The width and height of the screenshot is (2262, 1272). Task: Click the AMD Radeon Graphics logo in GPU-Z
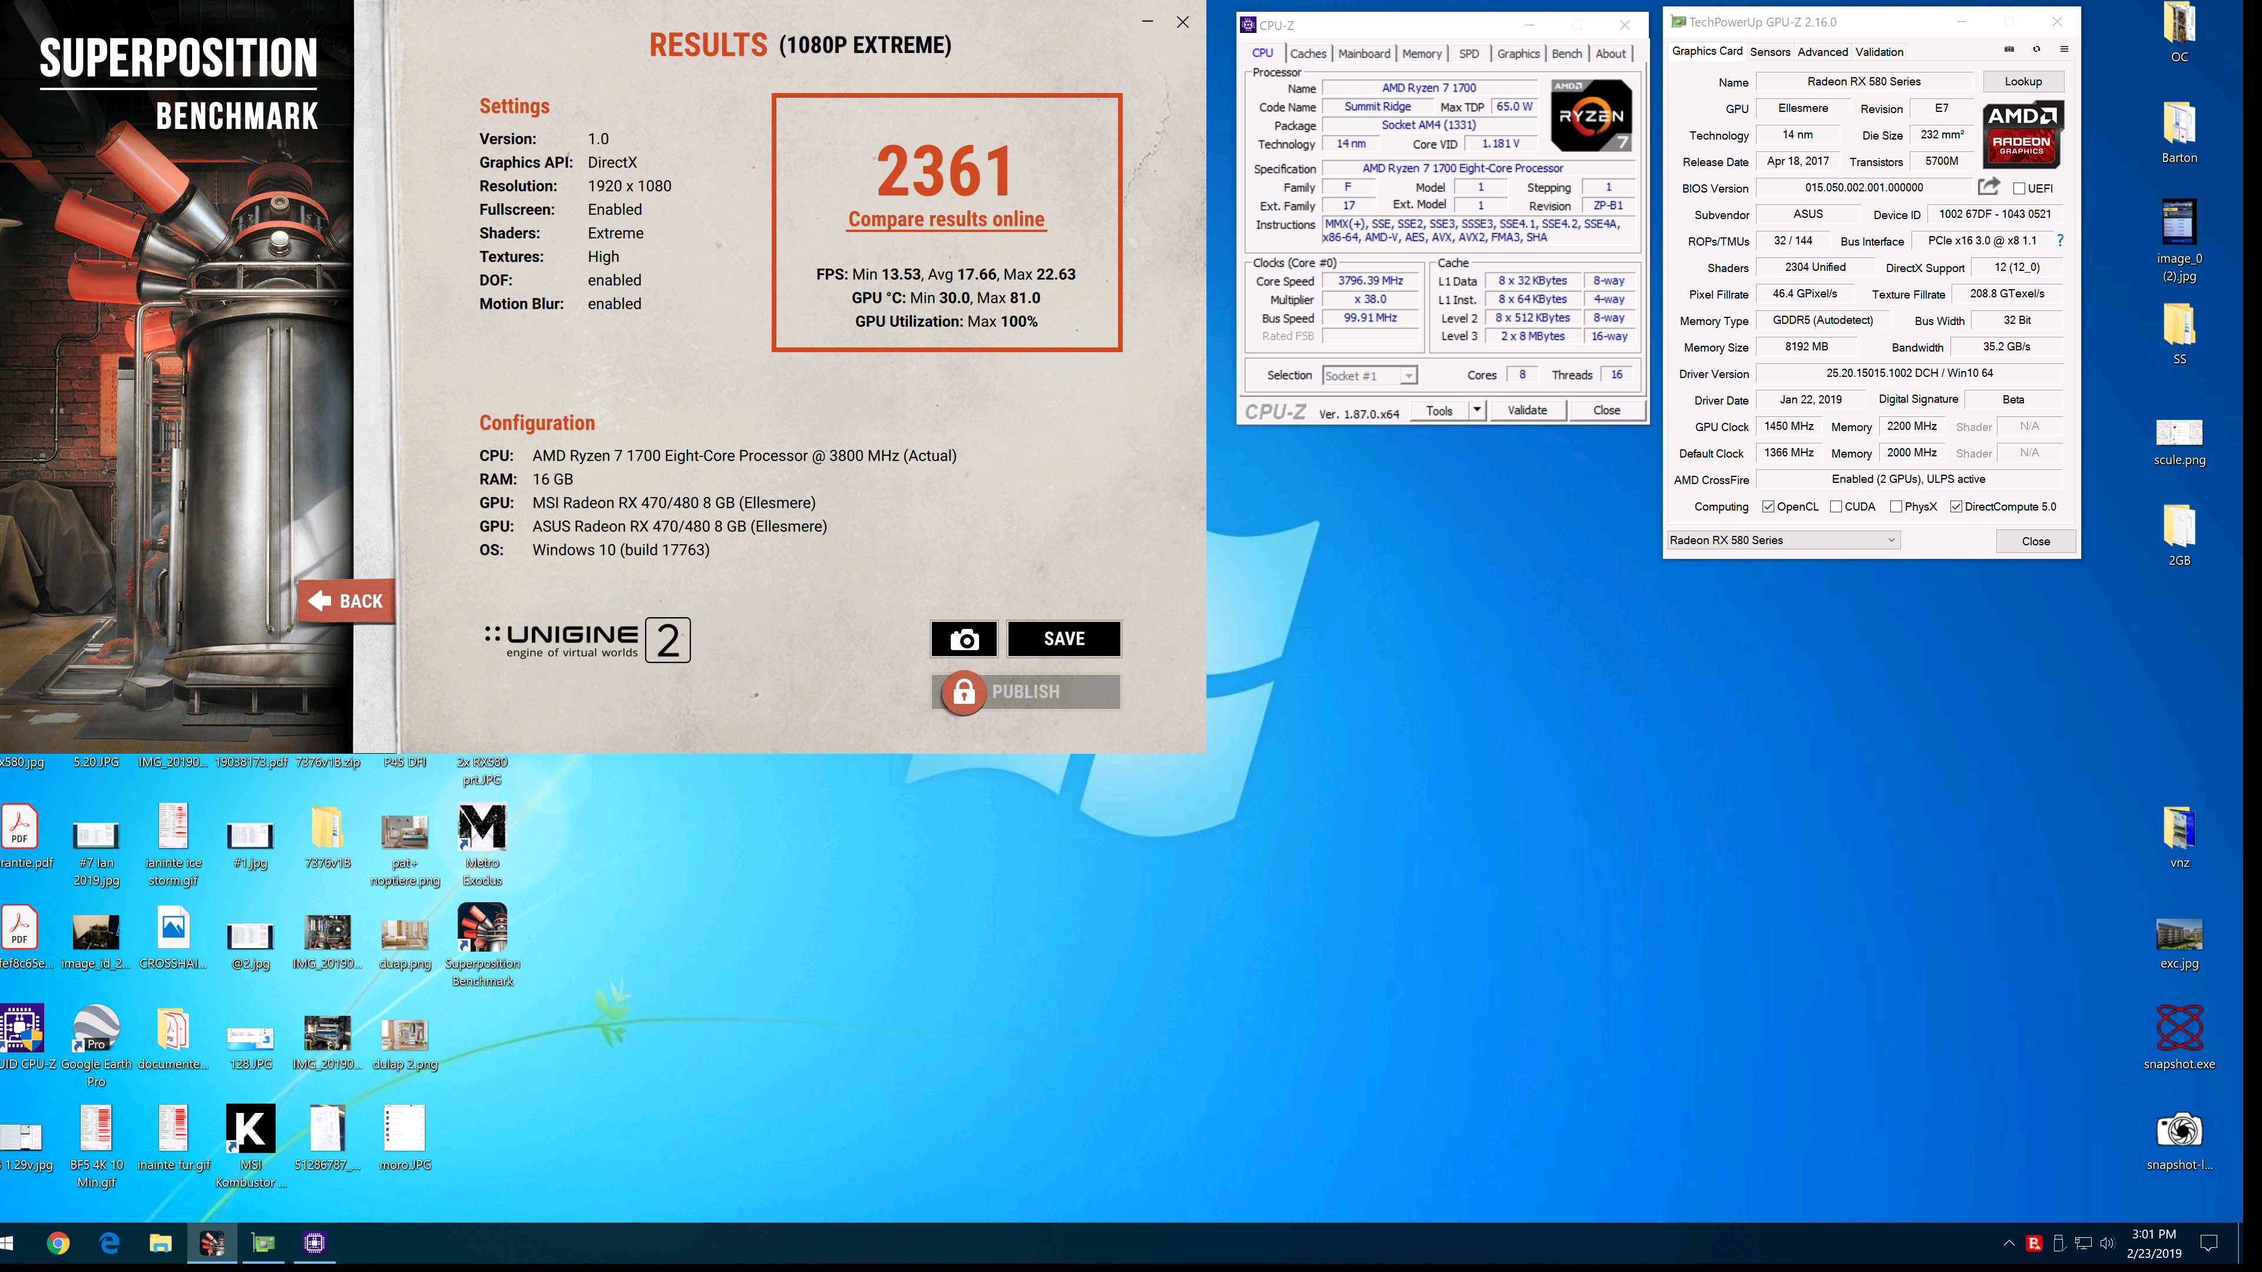tap(2022, 134)
